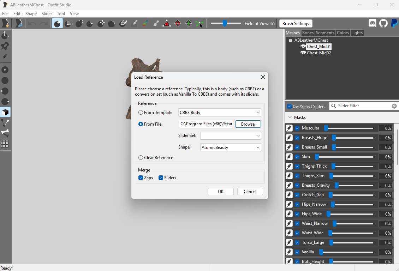Toggle the vertex edit pencil tool
The image size is (399, 271).
[x=5, y=56]
